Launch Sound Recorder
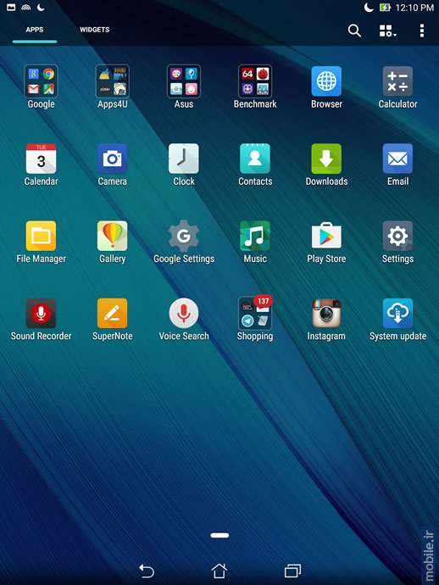This screenshot has width=439, height=585. coord(41,313)
